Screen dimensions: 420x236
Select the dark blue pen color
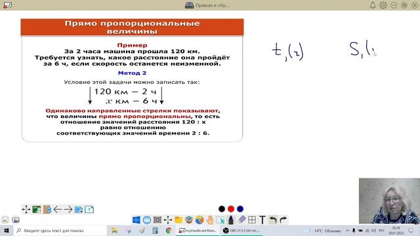pyautogui.click(x=240, y=208)
